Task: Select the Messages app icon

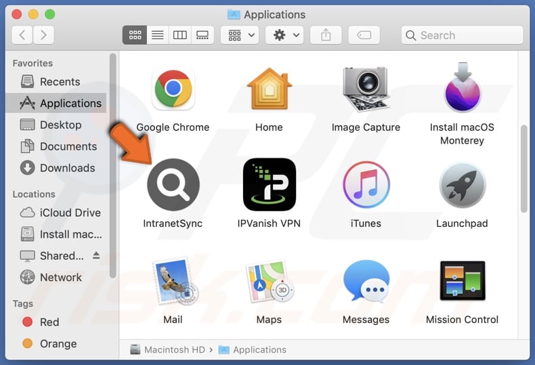Action: 366,281
